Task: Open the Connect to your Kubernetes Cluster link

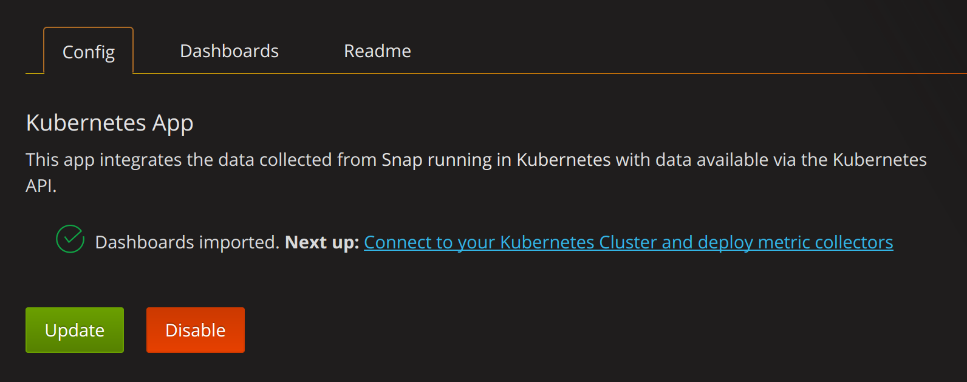Action: [628, 242]
